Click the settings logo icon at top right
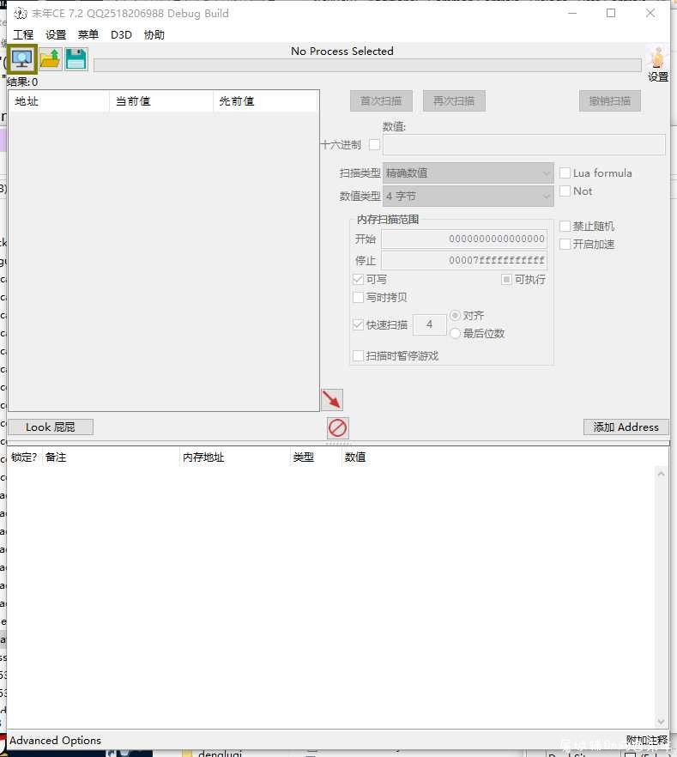This screenshot has width=677, height=757. (x=658, y=58)
